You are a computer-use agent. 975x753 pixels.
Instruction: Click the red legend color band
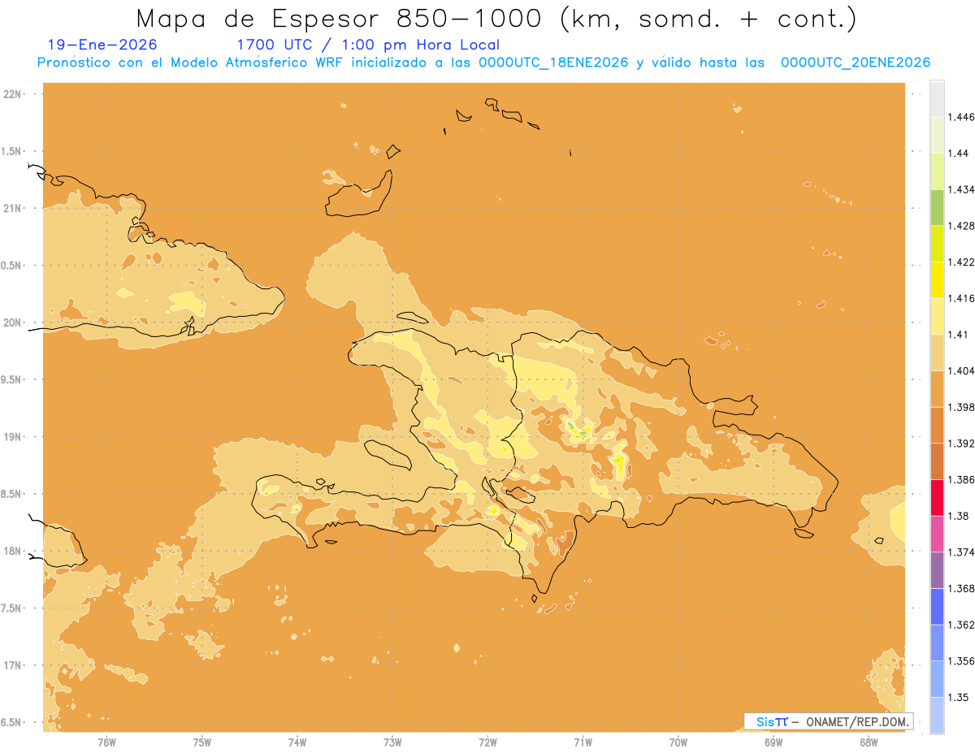pos(937,498)
